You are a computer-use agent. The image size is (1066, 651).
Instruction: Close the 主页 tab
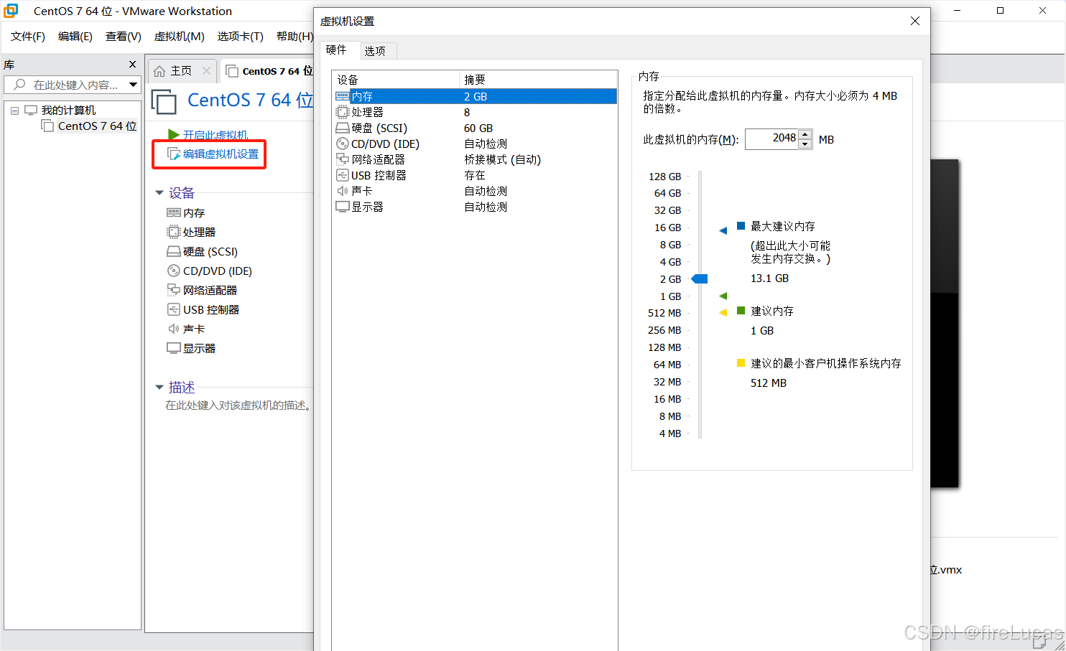[x=206, y=70]
